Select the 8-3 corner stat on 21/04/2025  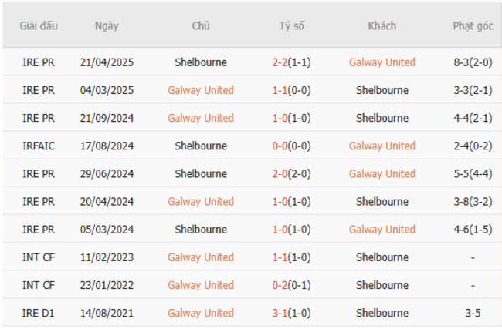pyautogui.click(x=473, y=62)
